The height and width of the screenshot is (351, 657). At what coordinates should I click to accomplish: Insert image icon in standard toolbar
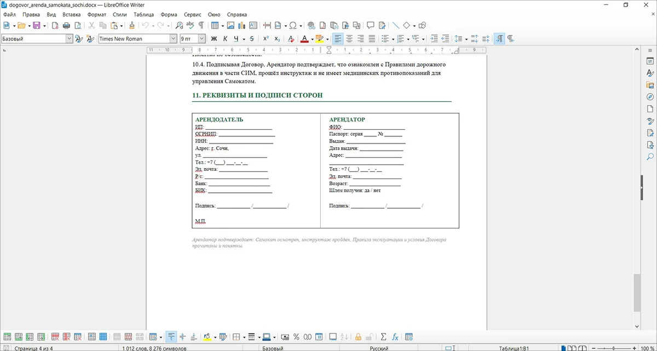tap(230, 26)
